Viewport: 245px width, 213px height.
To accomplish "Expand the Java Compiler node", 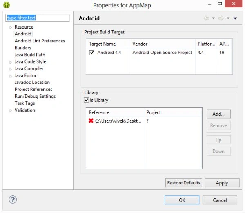I will pyautogui.click(x=11, y=69).
